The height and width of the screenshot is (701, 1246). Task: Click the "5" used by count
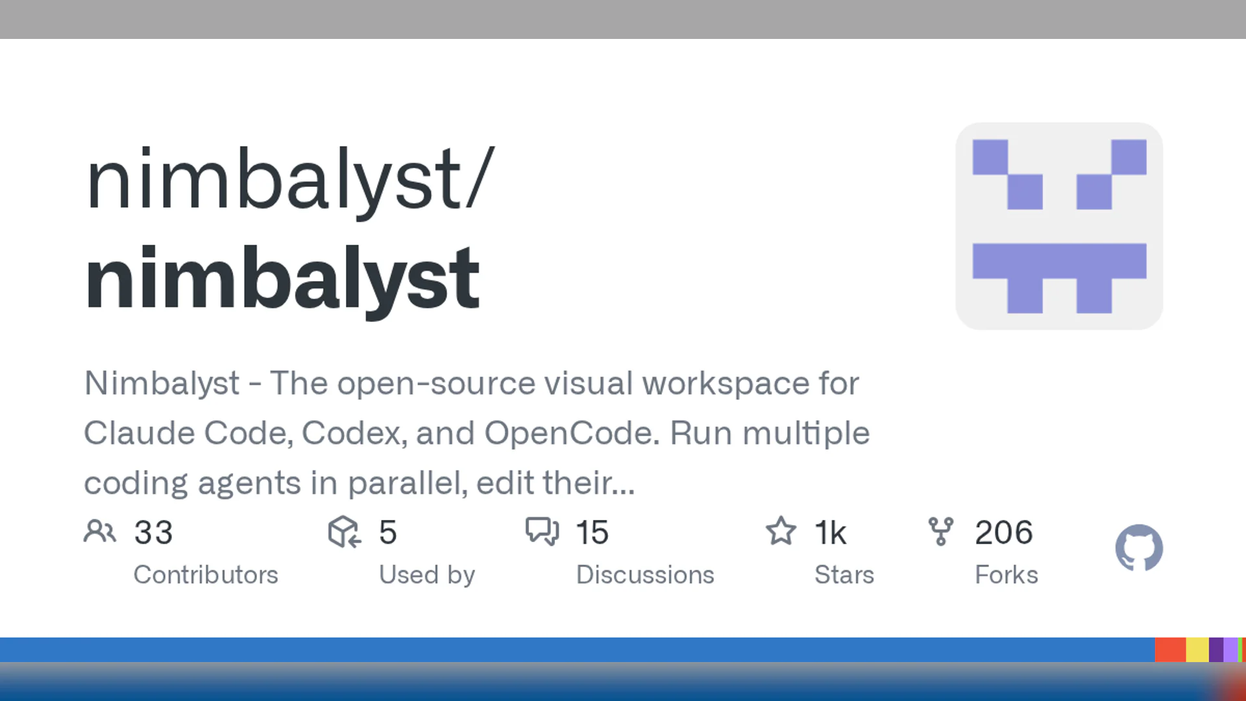pos(388,532)
